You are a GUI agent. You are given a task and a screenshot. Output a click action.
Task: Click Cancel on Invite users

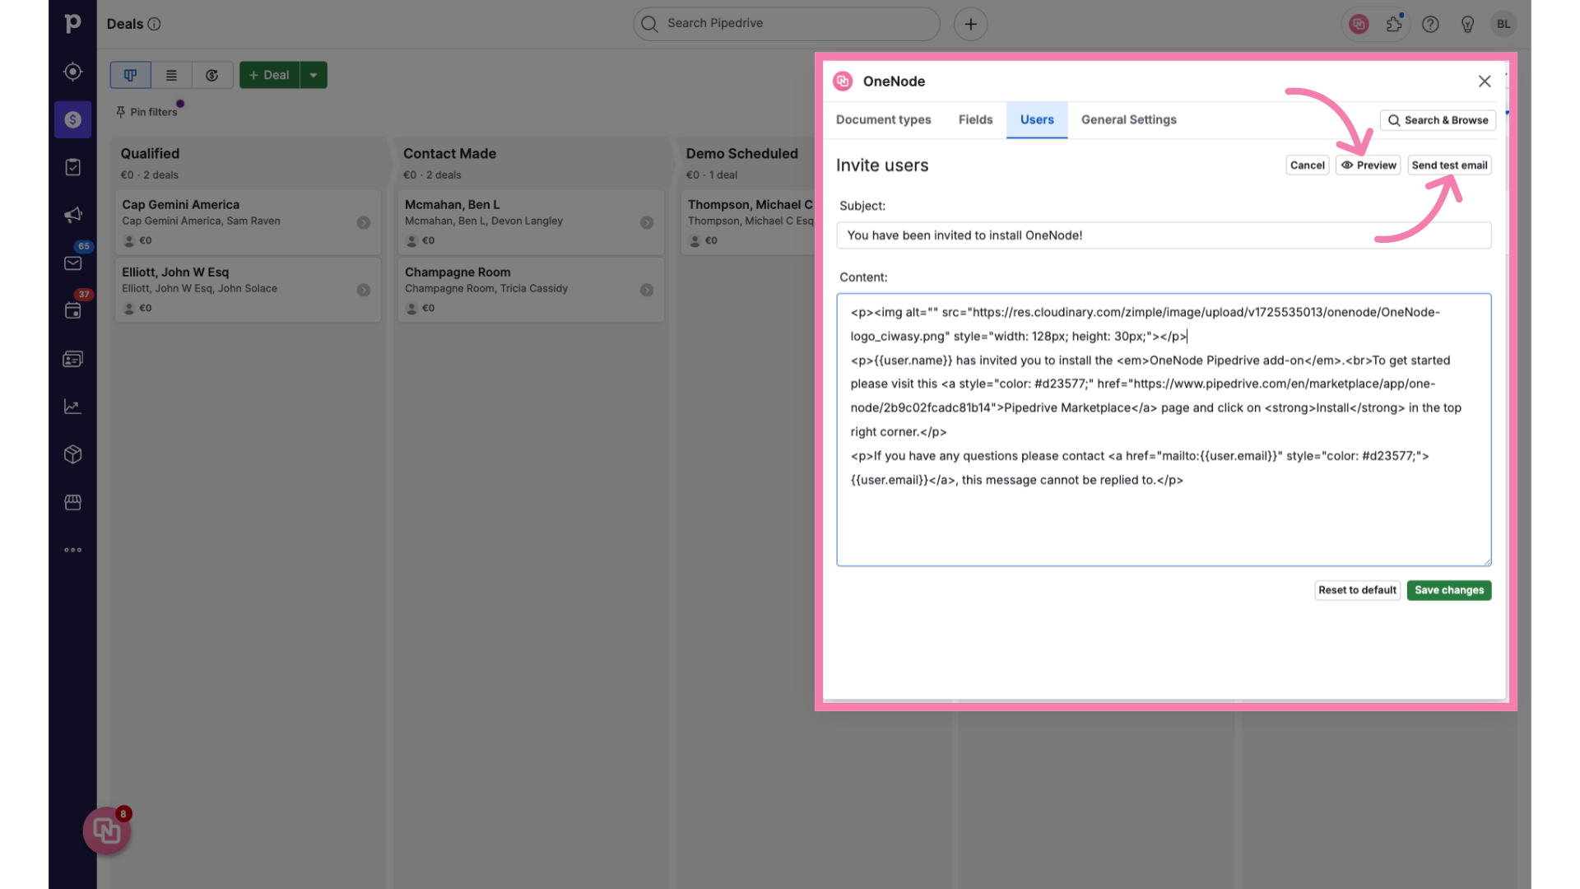pos(1308,165)
